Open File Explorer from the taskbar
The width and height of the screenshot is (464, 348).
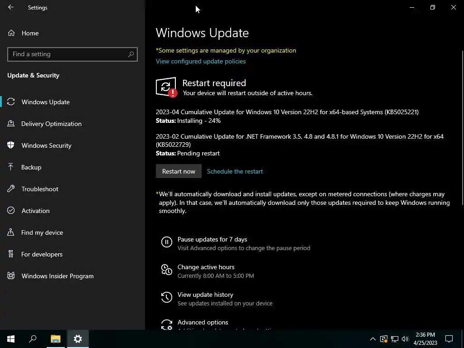click(55, 339)
